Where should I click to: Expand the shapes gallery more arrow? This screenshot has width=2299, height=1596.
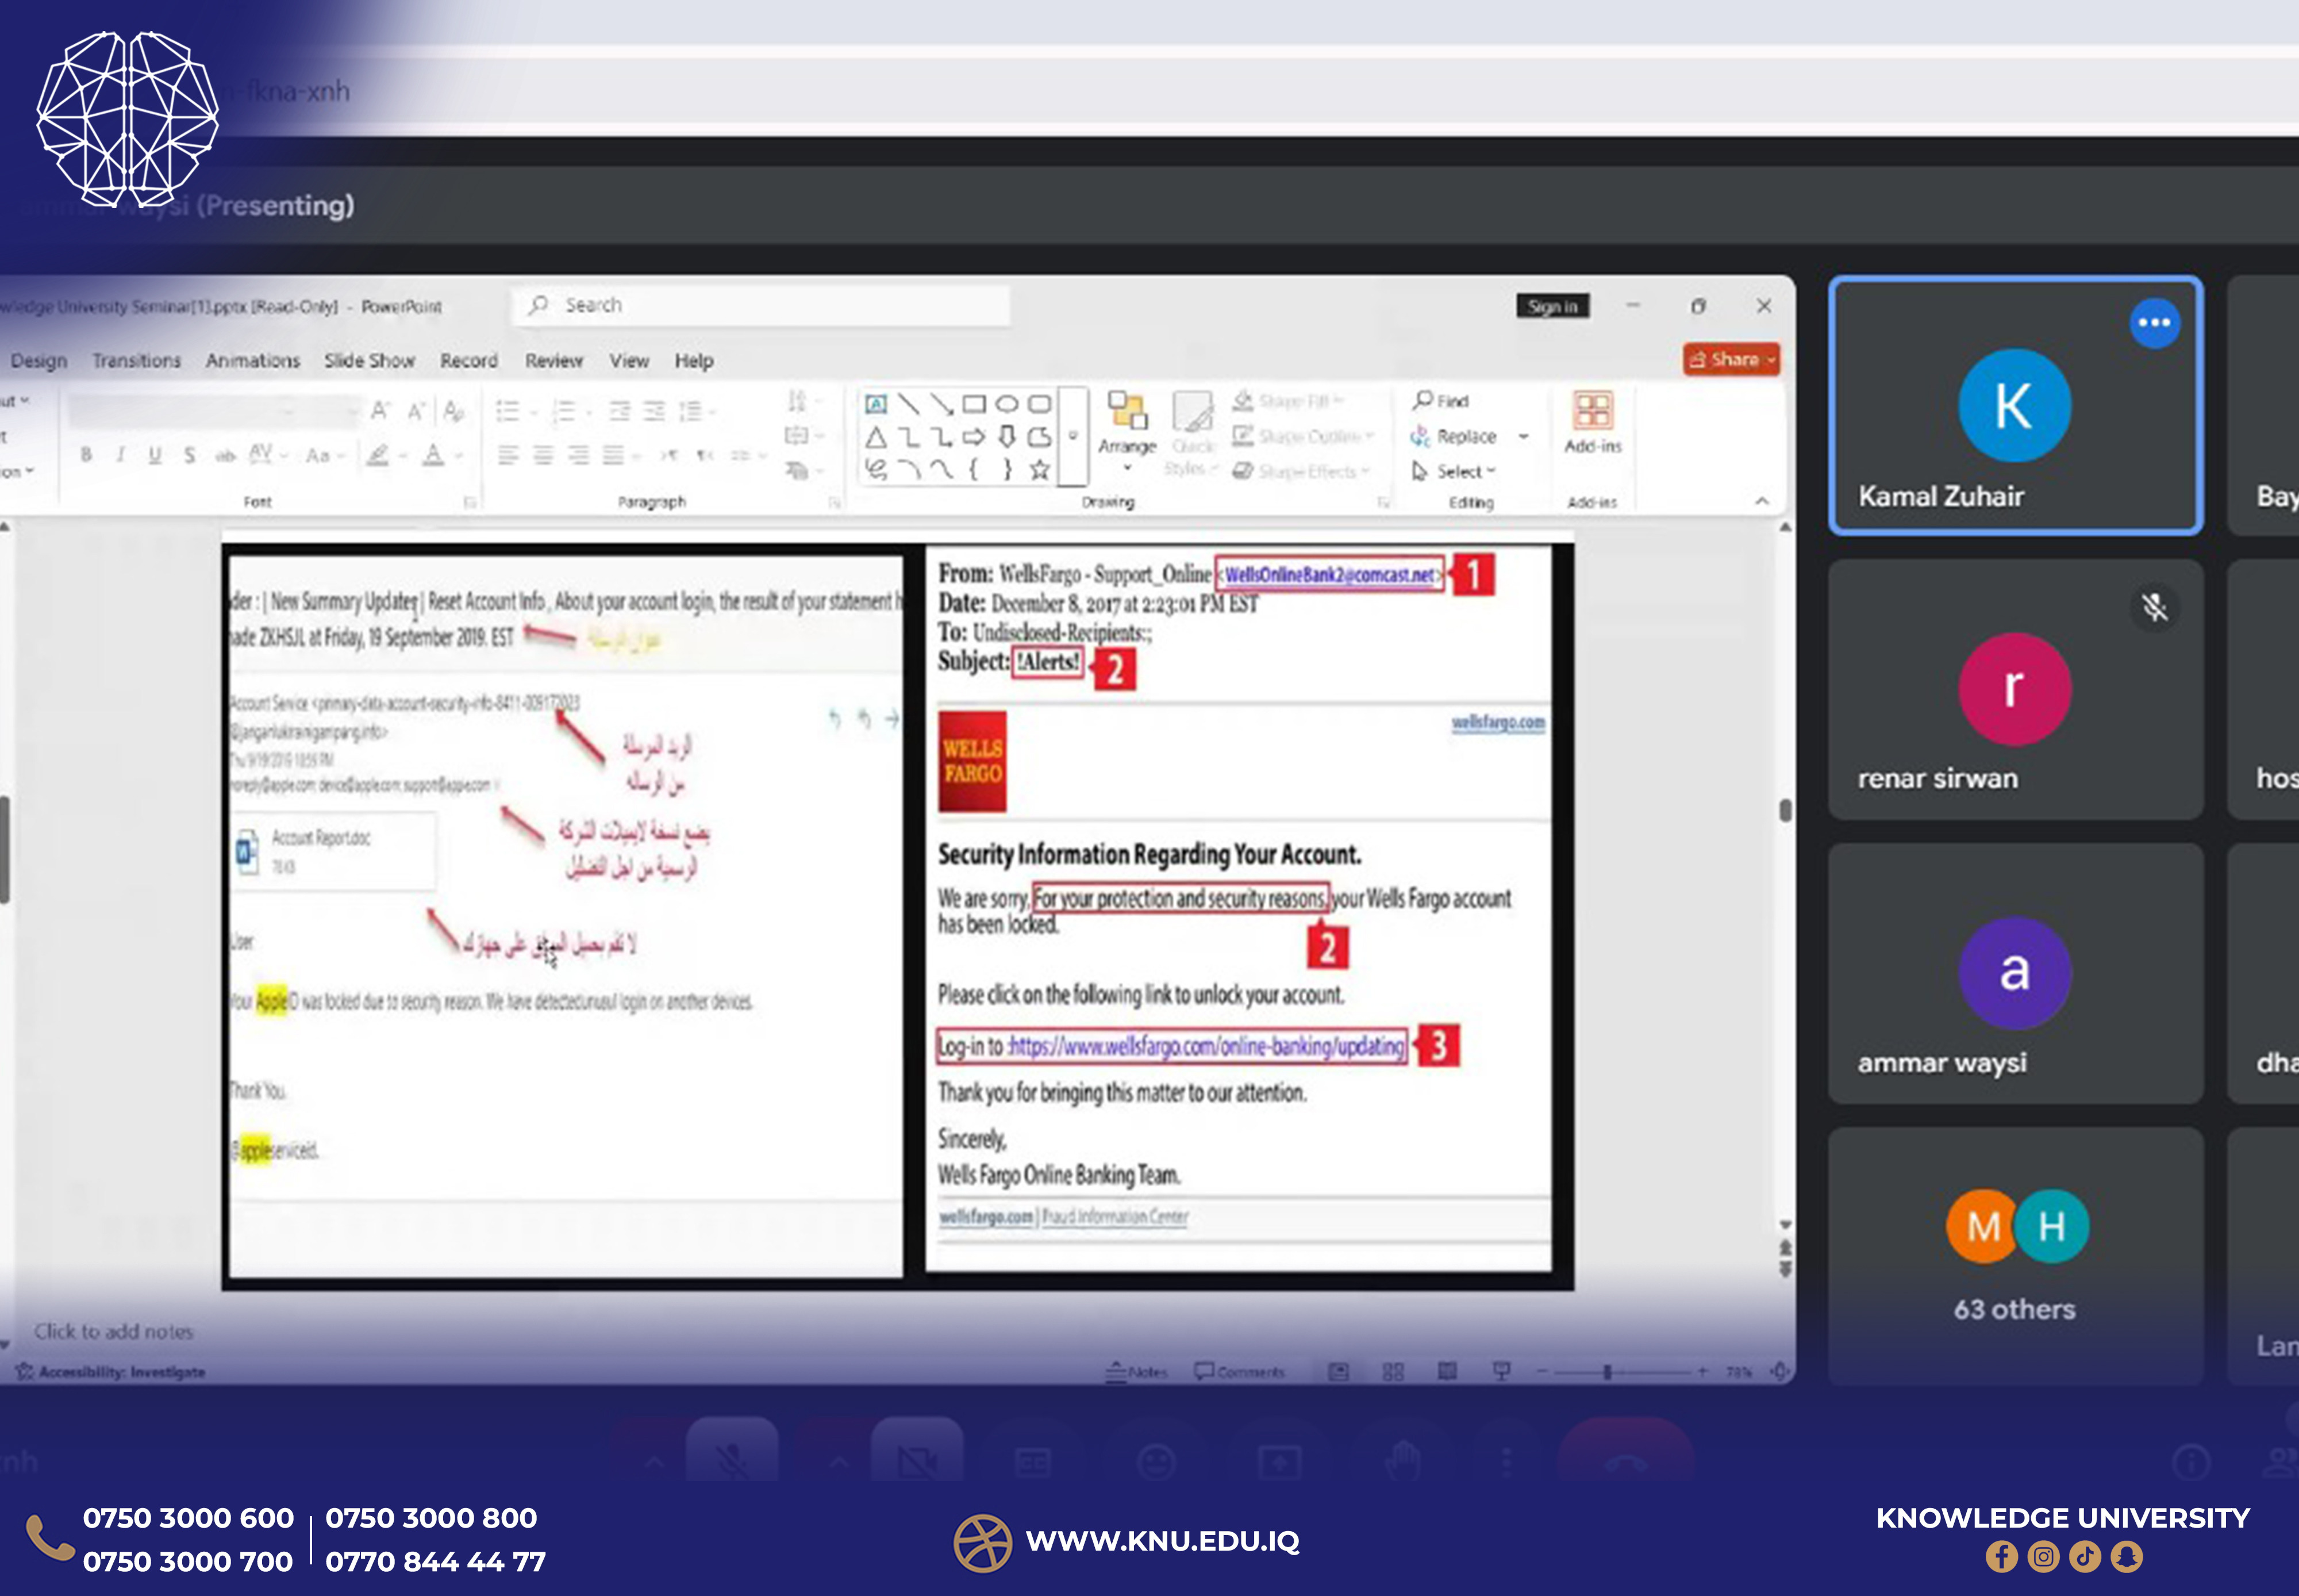(1072, 436)
